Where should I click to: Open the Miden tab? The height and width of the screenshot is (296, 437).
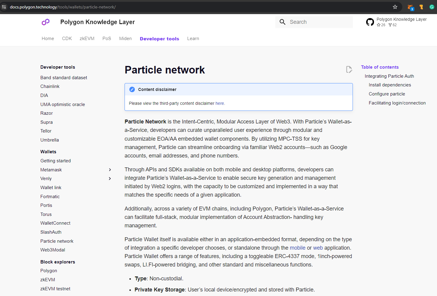(125, 39)
